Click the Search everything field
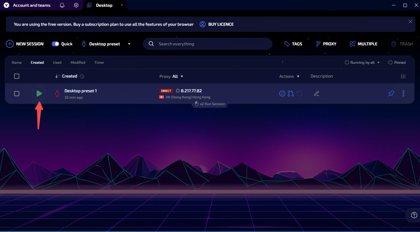The width and height of the screenshot is (420, 232). [x=211, y=44]
